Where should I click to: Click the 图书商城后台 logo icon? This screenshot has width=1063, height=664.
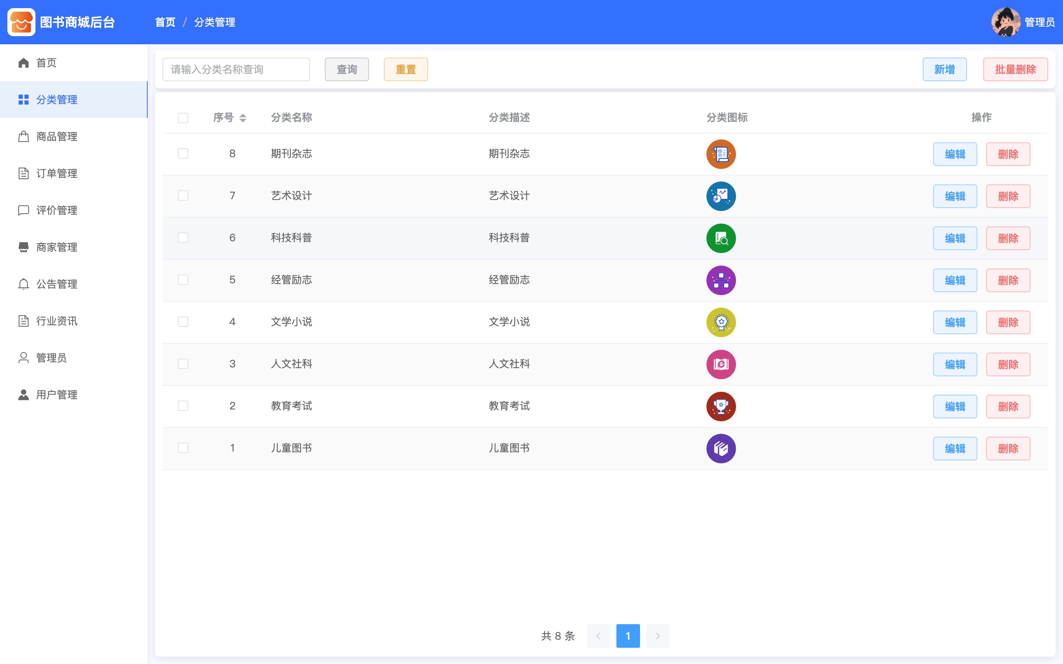click(x=21, y=22)
